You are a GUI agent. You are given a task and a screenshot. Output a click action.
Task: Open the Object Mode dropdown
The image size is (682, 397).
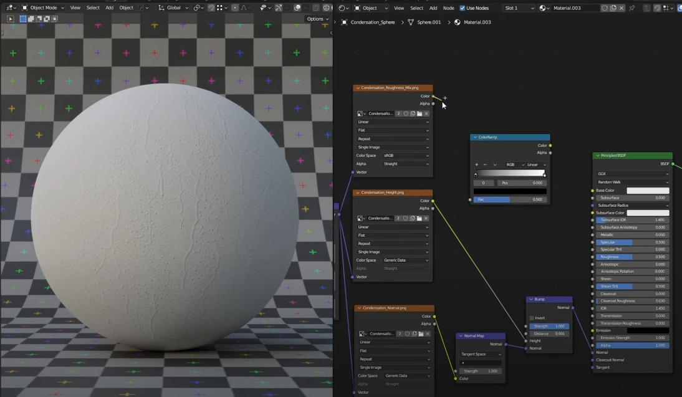[x=43, y=8]
